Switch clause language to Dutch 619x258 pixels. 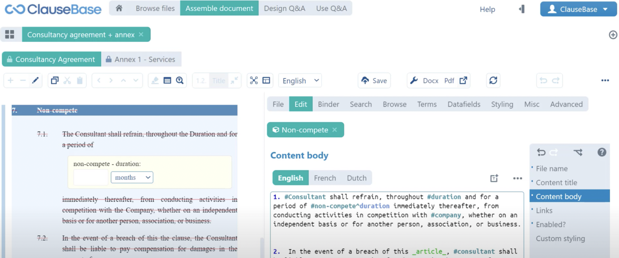[x=357, y=178]
